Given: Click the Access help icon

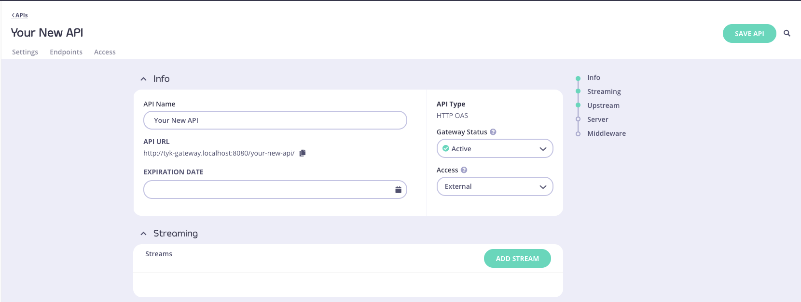Looking at the screenshot, I should (x=464, y=170).
